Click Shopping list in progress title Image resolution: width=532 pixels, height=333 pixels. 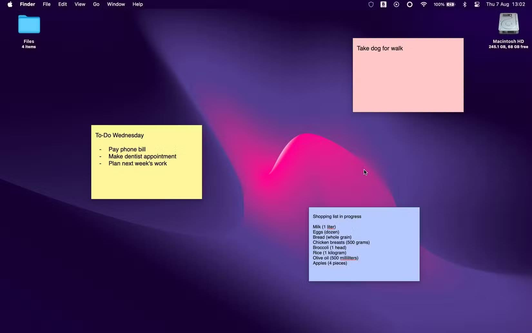(337, 216)
